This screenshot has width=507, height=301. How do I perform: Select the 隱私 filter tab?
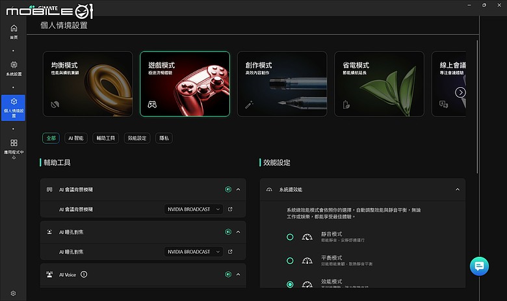pyautogui.click(x=164, y=138)
